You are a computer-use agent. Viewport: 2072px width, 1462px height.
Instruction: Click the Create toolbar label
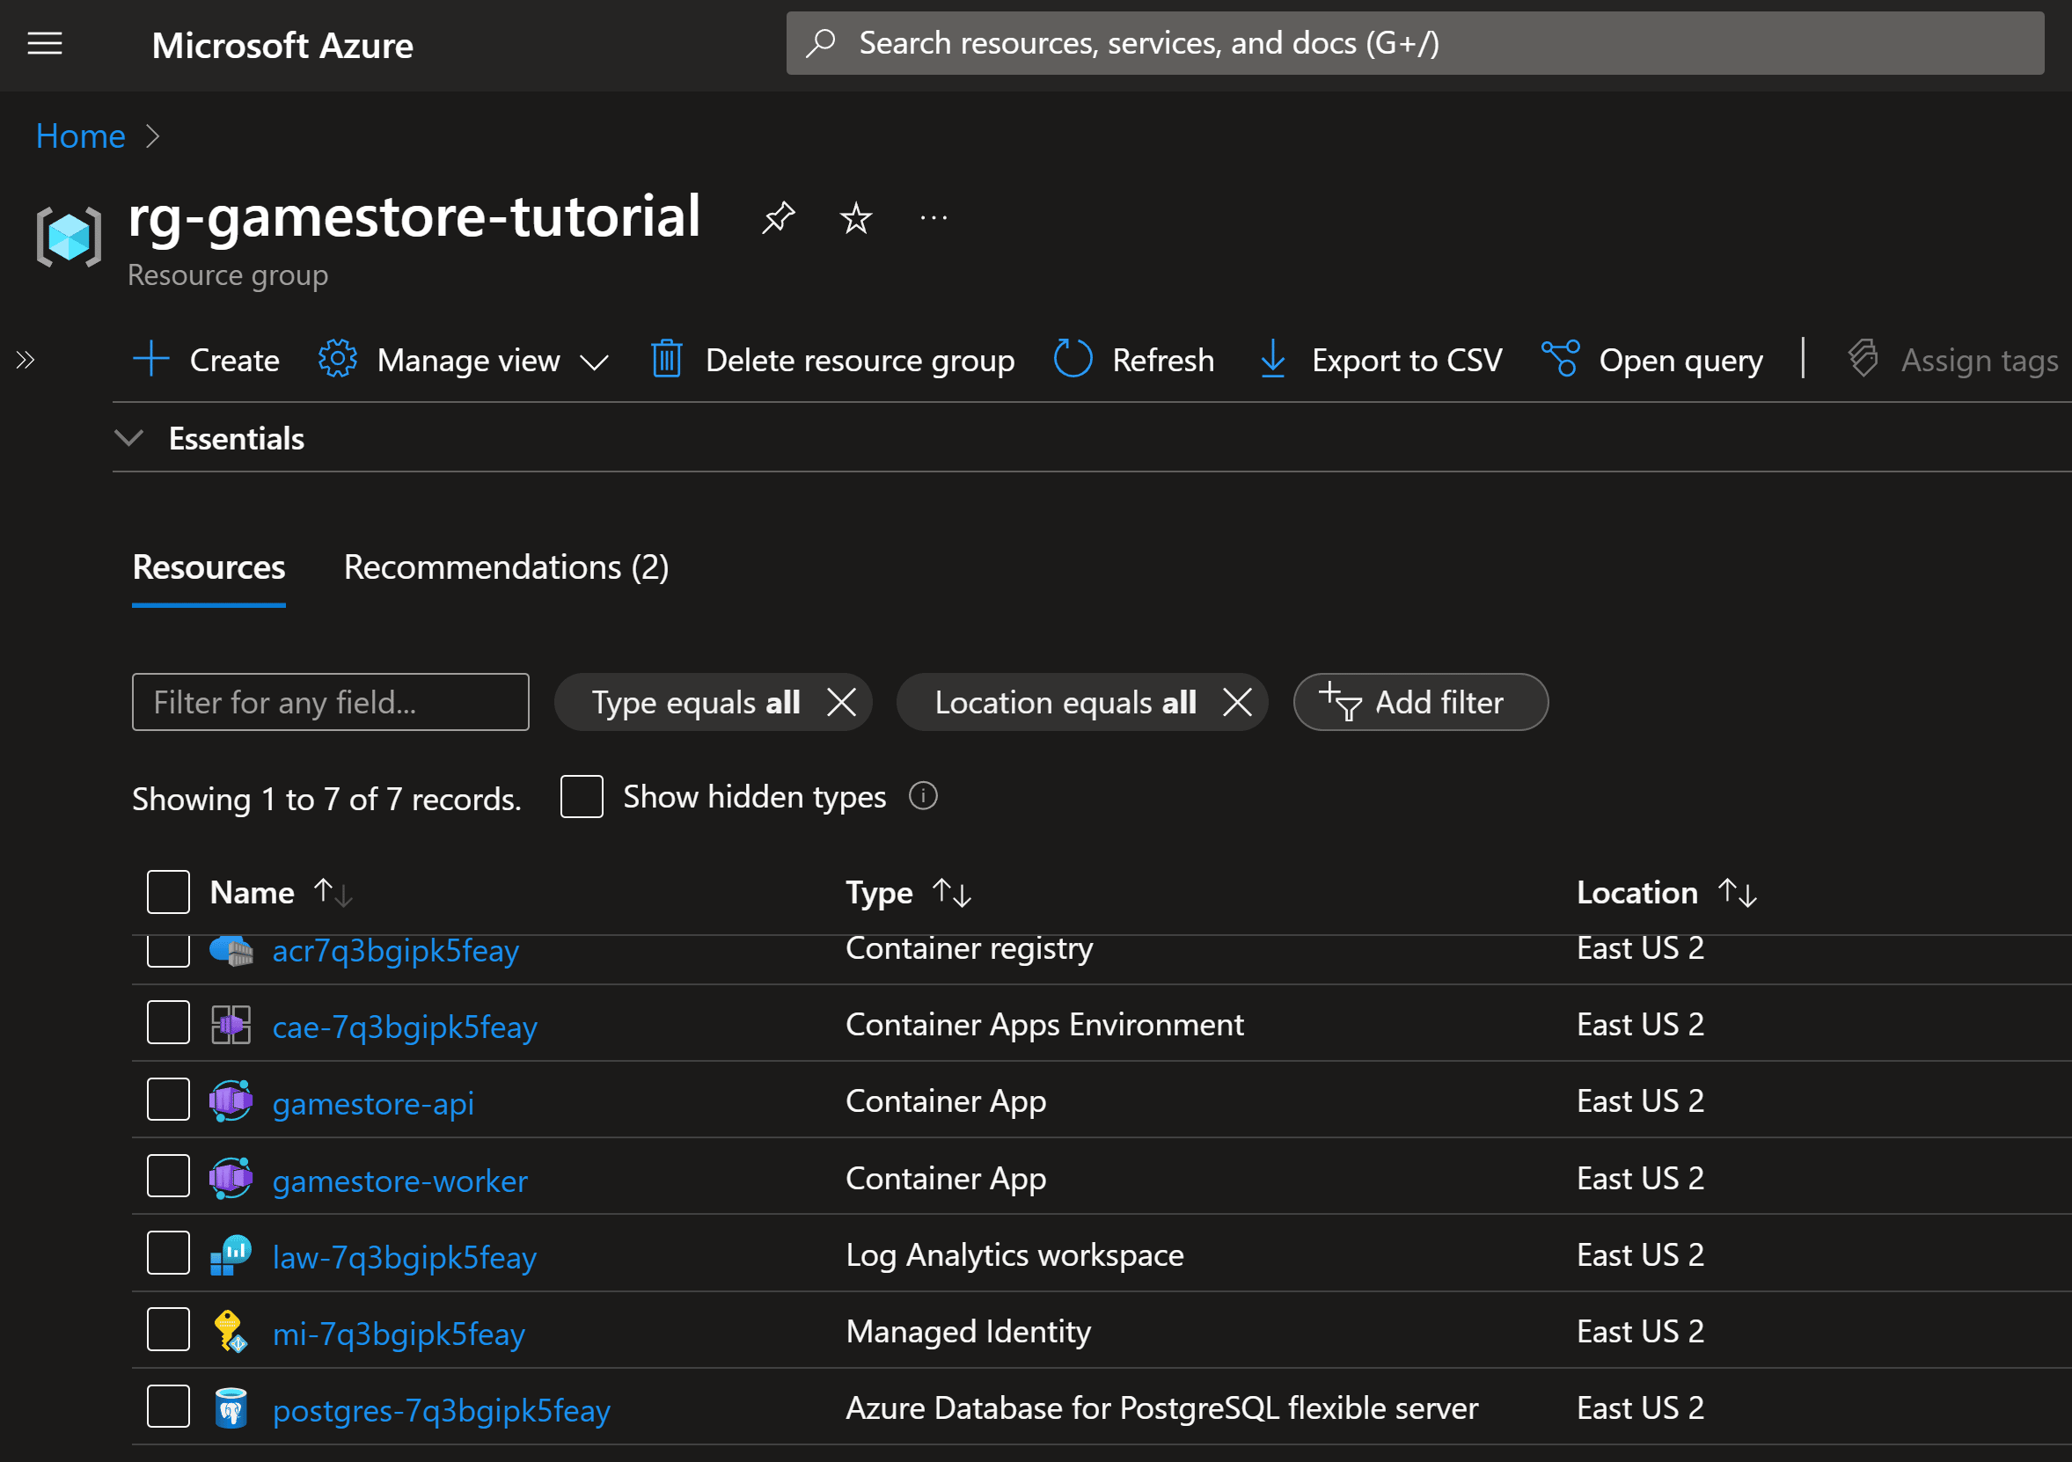[x=235, y=360]
